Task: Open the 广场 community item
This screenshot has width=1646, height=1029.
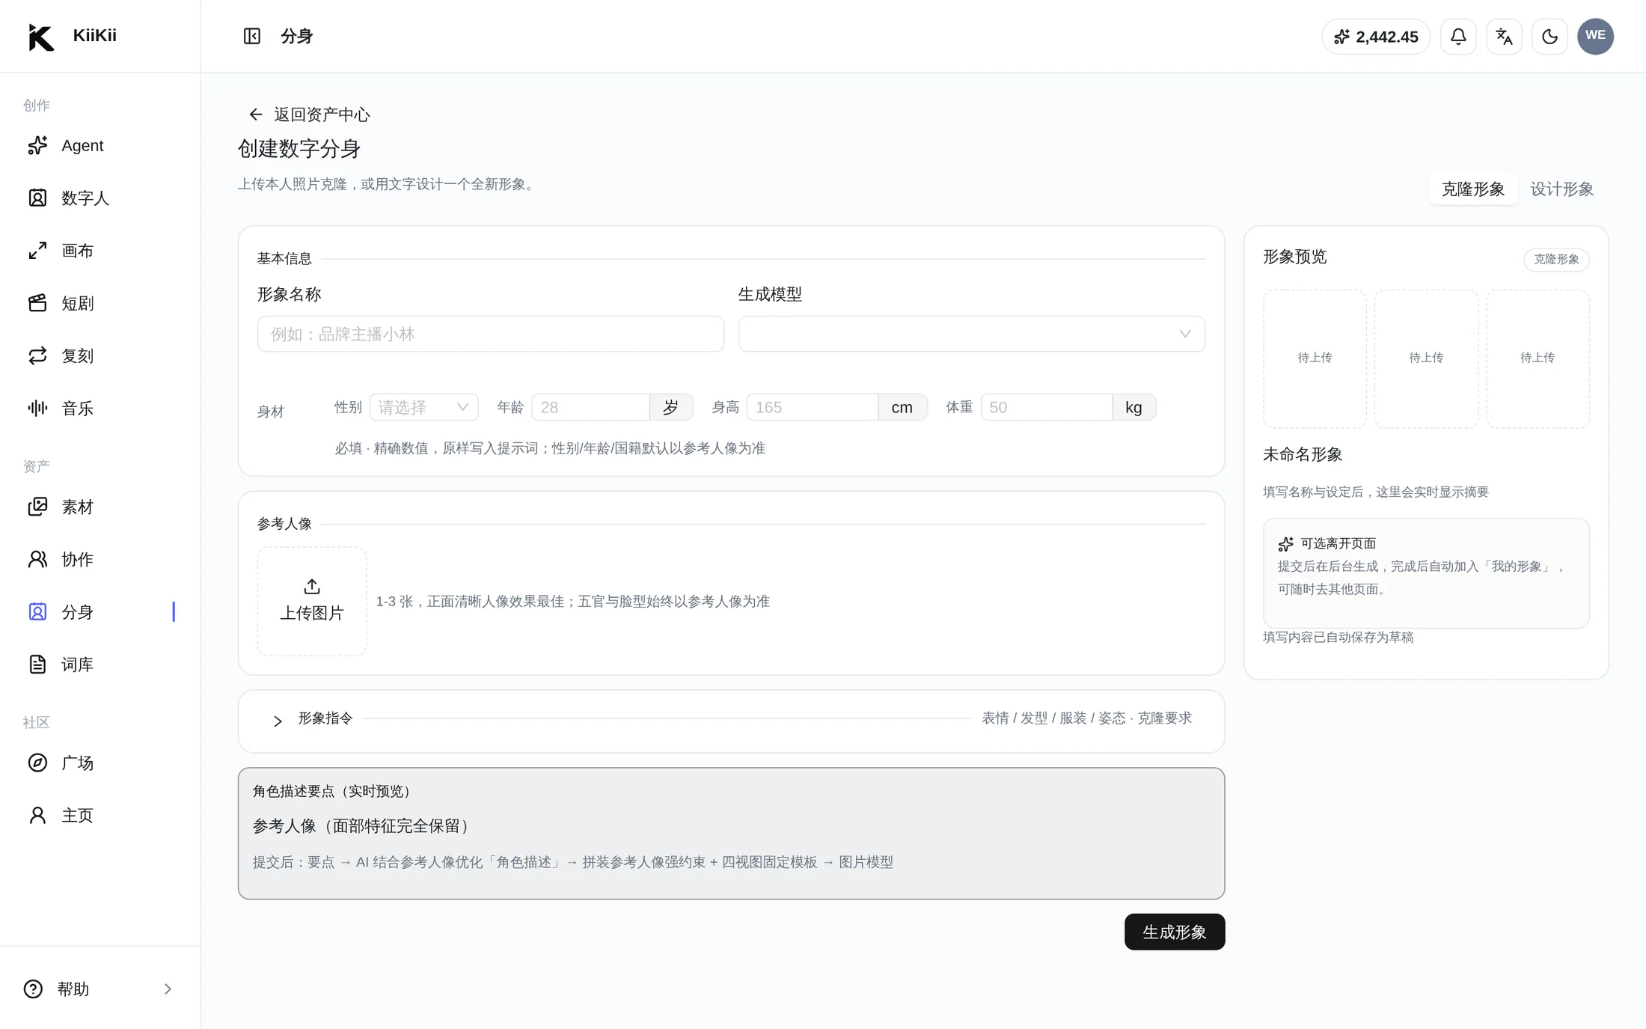Action: [100, 763]
